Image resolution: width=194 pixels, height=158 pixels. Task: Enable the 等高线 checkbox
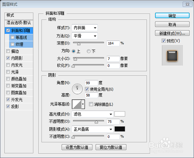[x=12, y=37]
